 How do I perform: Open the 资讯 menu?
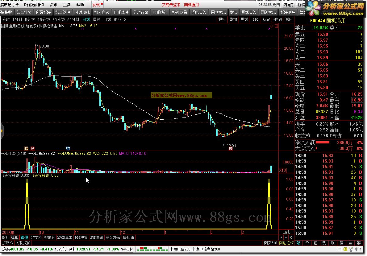click(x=54, y=5)
